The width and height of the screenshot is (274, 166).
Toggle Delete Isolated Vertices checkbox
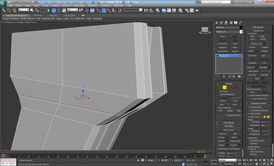(x=248, y=95)
